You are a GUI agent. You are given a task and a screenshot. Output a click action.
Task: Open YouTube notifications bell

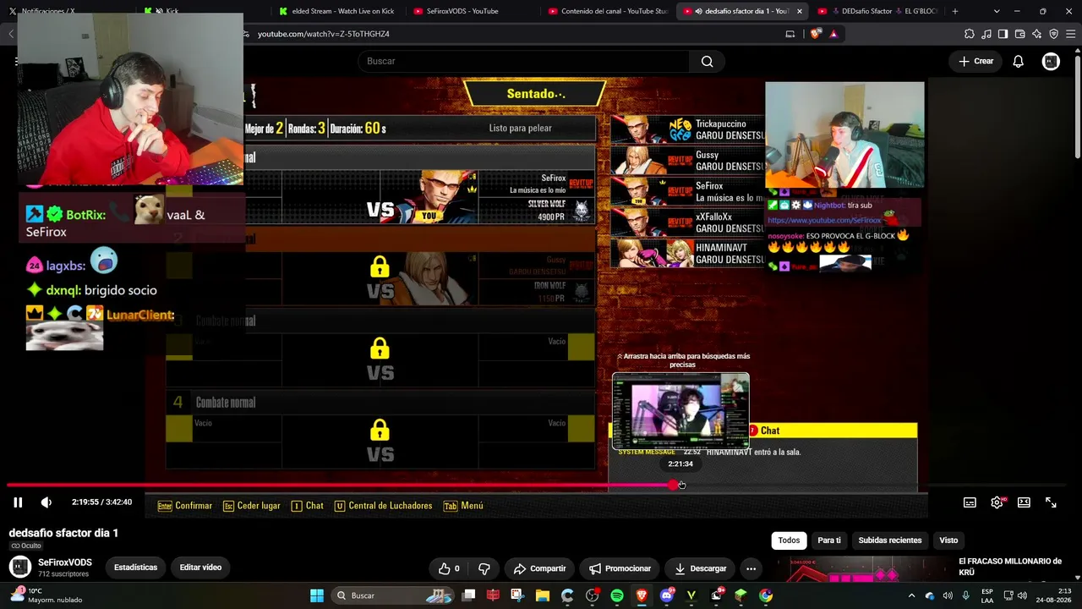point(1019,61)
